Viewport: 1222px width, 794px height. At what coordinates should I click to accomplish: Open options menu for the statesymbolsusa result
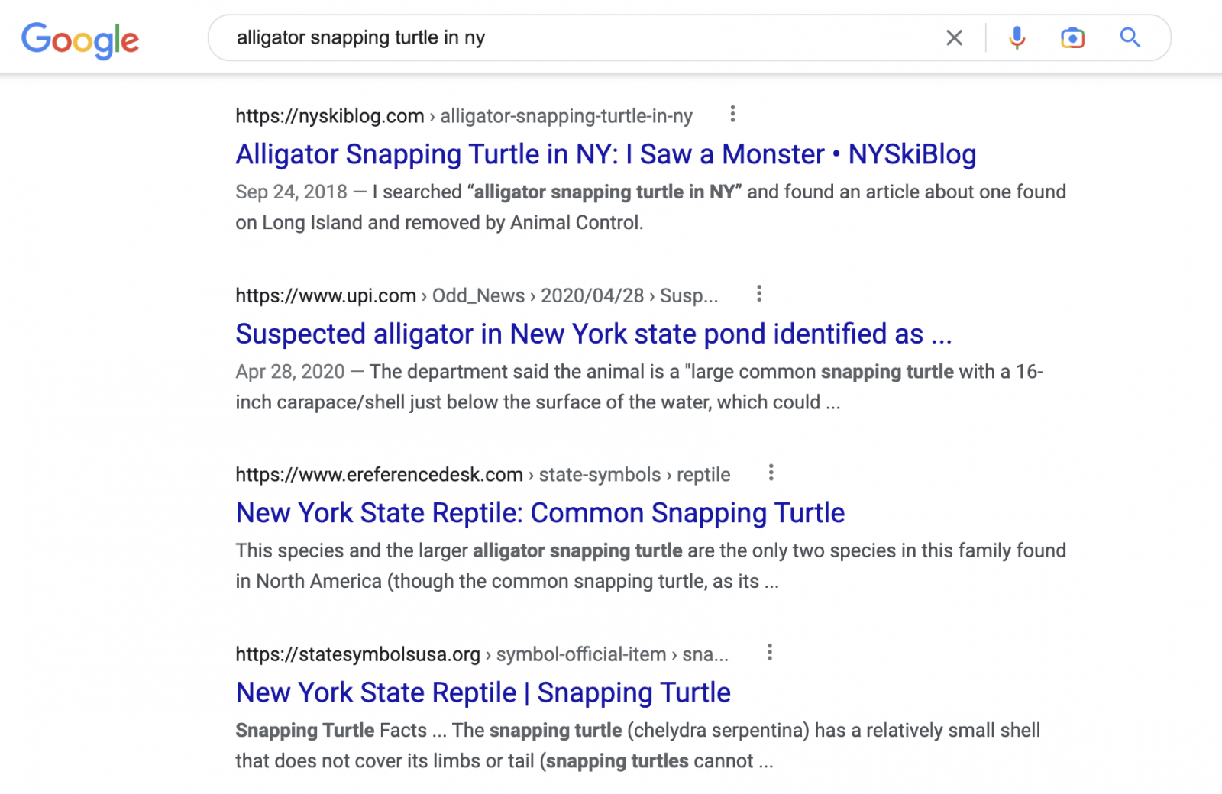(769, 652)
